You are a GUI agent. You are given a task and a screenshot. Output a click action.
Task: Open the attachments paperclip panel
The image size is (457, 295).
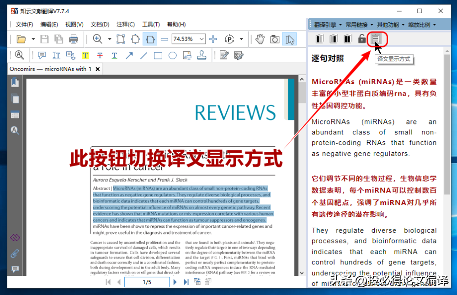point(15,253)
